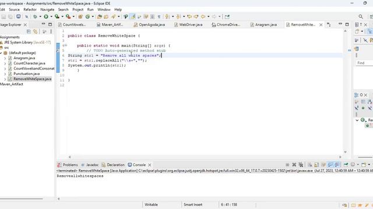This screenshot has width=373, height=209.
Task: Open the Navigate menu
Action: click(x=47, y=9)
